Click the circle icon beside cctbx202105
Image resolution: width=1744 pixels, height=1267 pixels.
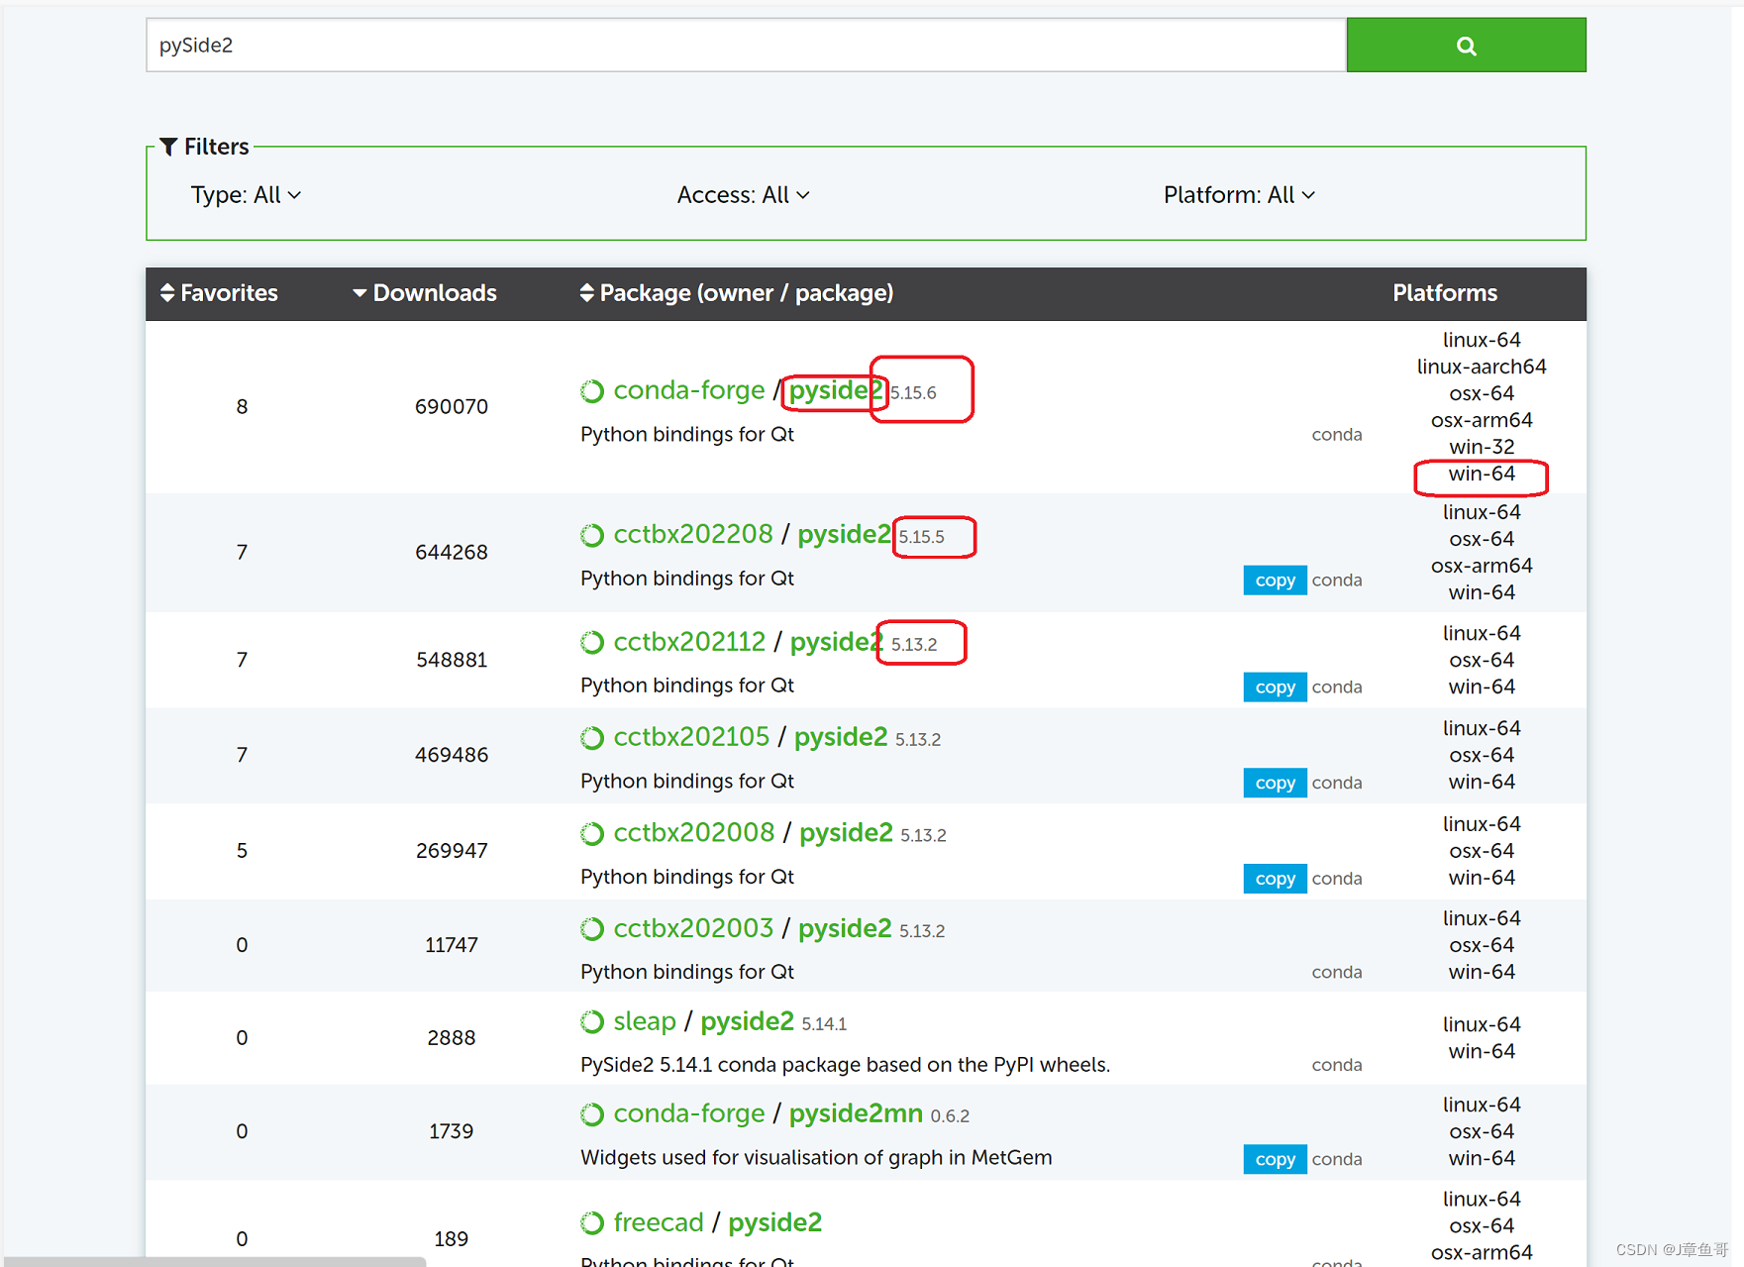click(592, 738)
